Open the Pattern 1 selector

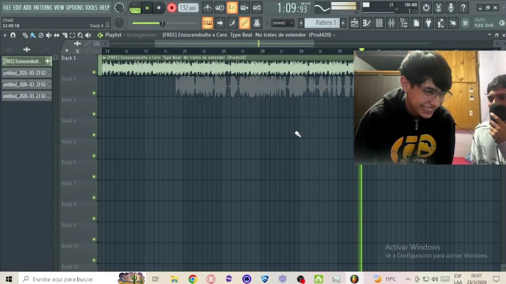pos(322,23)
